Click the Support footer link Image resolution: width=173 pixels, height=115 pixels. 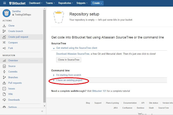coord(98,103)
